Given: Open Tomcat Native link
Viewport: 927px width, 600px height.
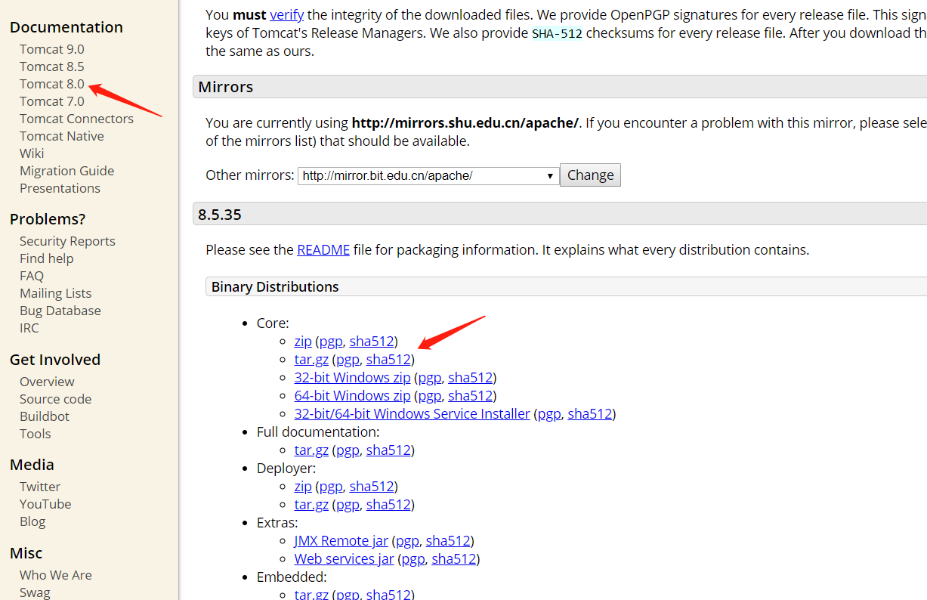Looking at the screenshot, I should coord(62,136).
